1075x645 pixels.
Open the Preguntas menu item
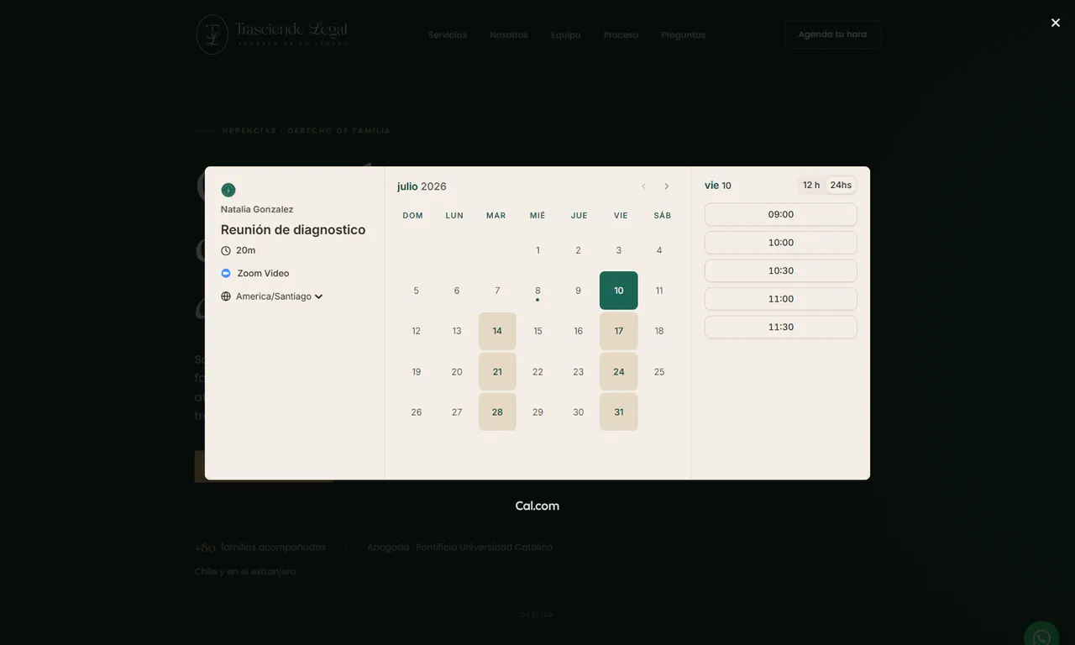coord(684,34)
